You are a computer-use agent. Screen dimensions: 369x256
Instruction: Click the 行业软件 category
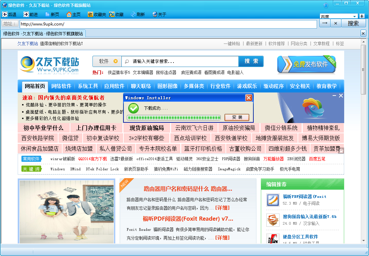[220, 86]
